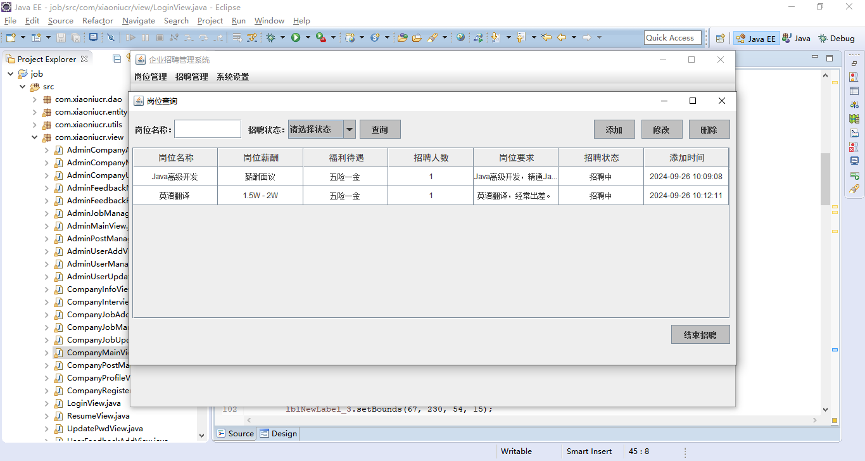Click the 岗位名称 text input field
Viewport: 865px width, 461px height.
208,129
